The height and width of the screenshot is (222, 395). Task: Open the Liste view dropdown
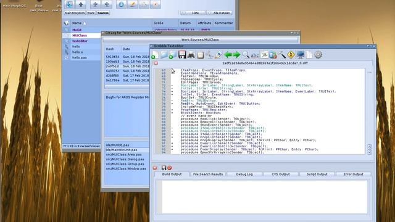193,13
